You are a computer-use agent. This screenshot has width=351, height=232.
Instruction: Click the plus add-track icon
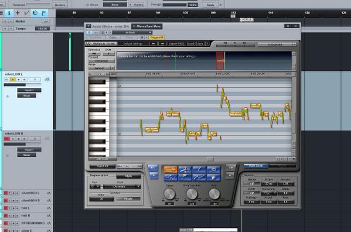click(18, 13)
